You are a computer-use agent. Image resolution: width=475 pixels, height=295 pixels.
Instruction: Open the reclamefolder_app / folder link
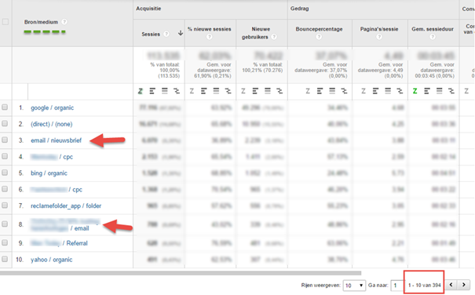click(66, 206)
